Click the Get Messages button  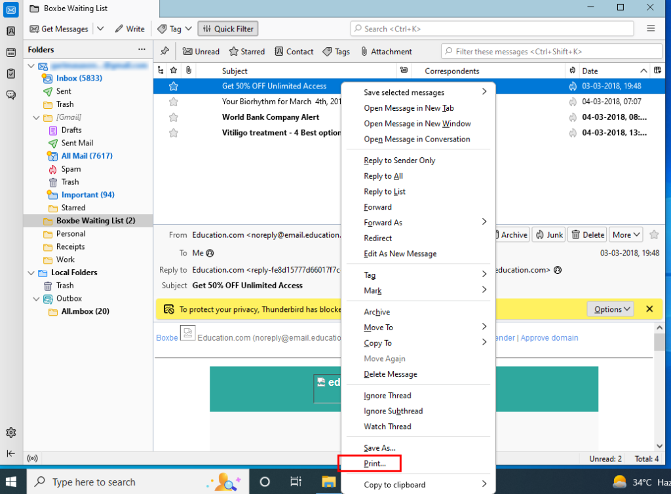pyautogui.click(x=59, y=29)
